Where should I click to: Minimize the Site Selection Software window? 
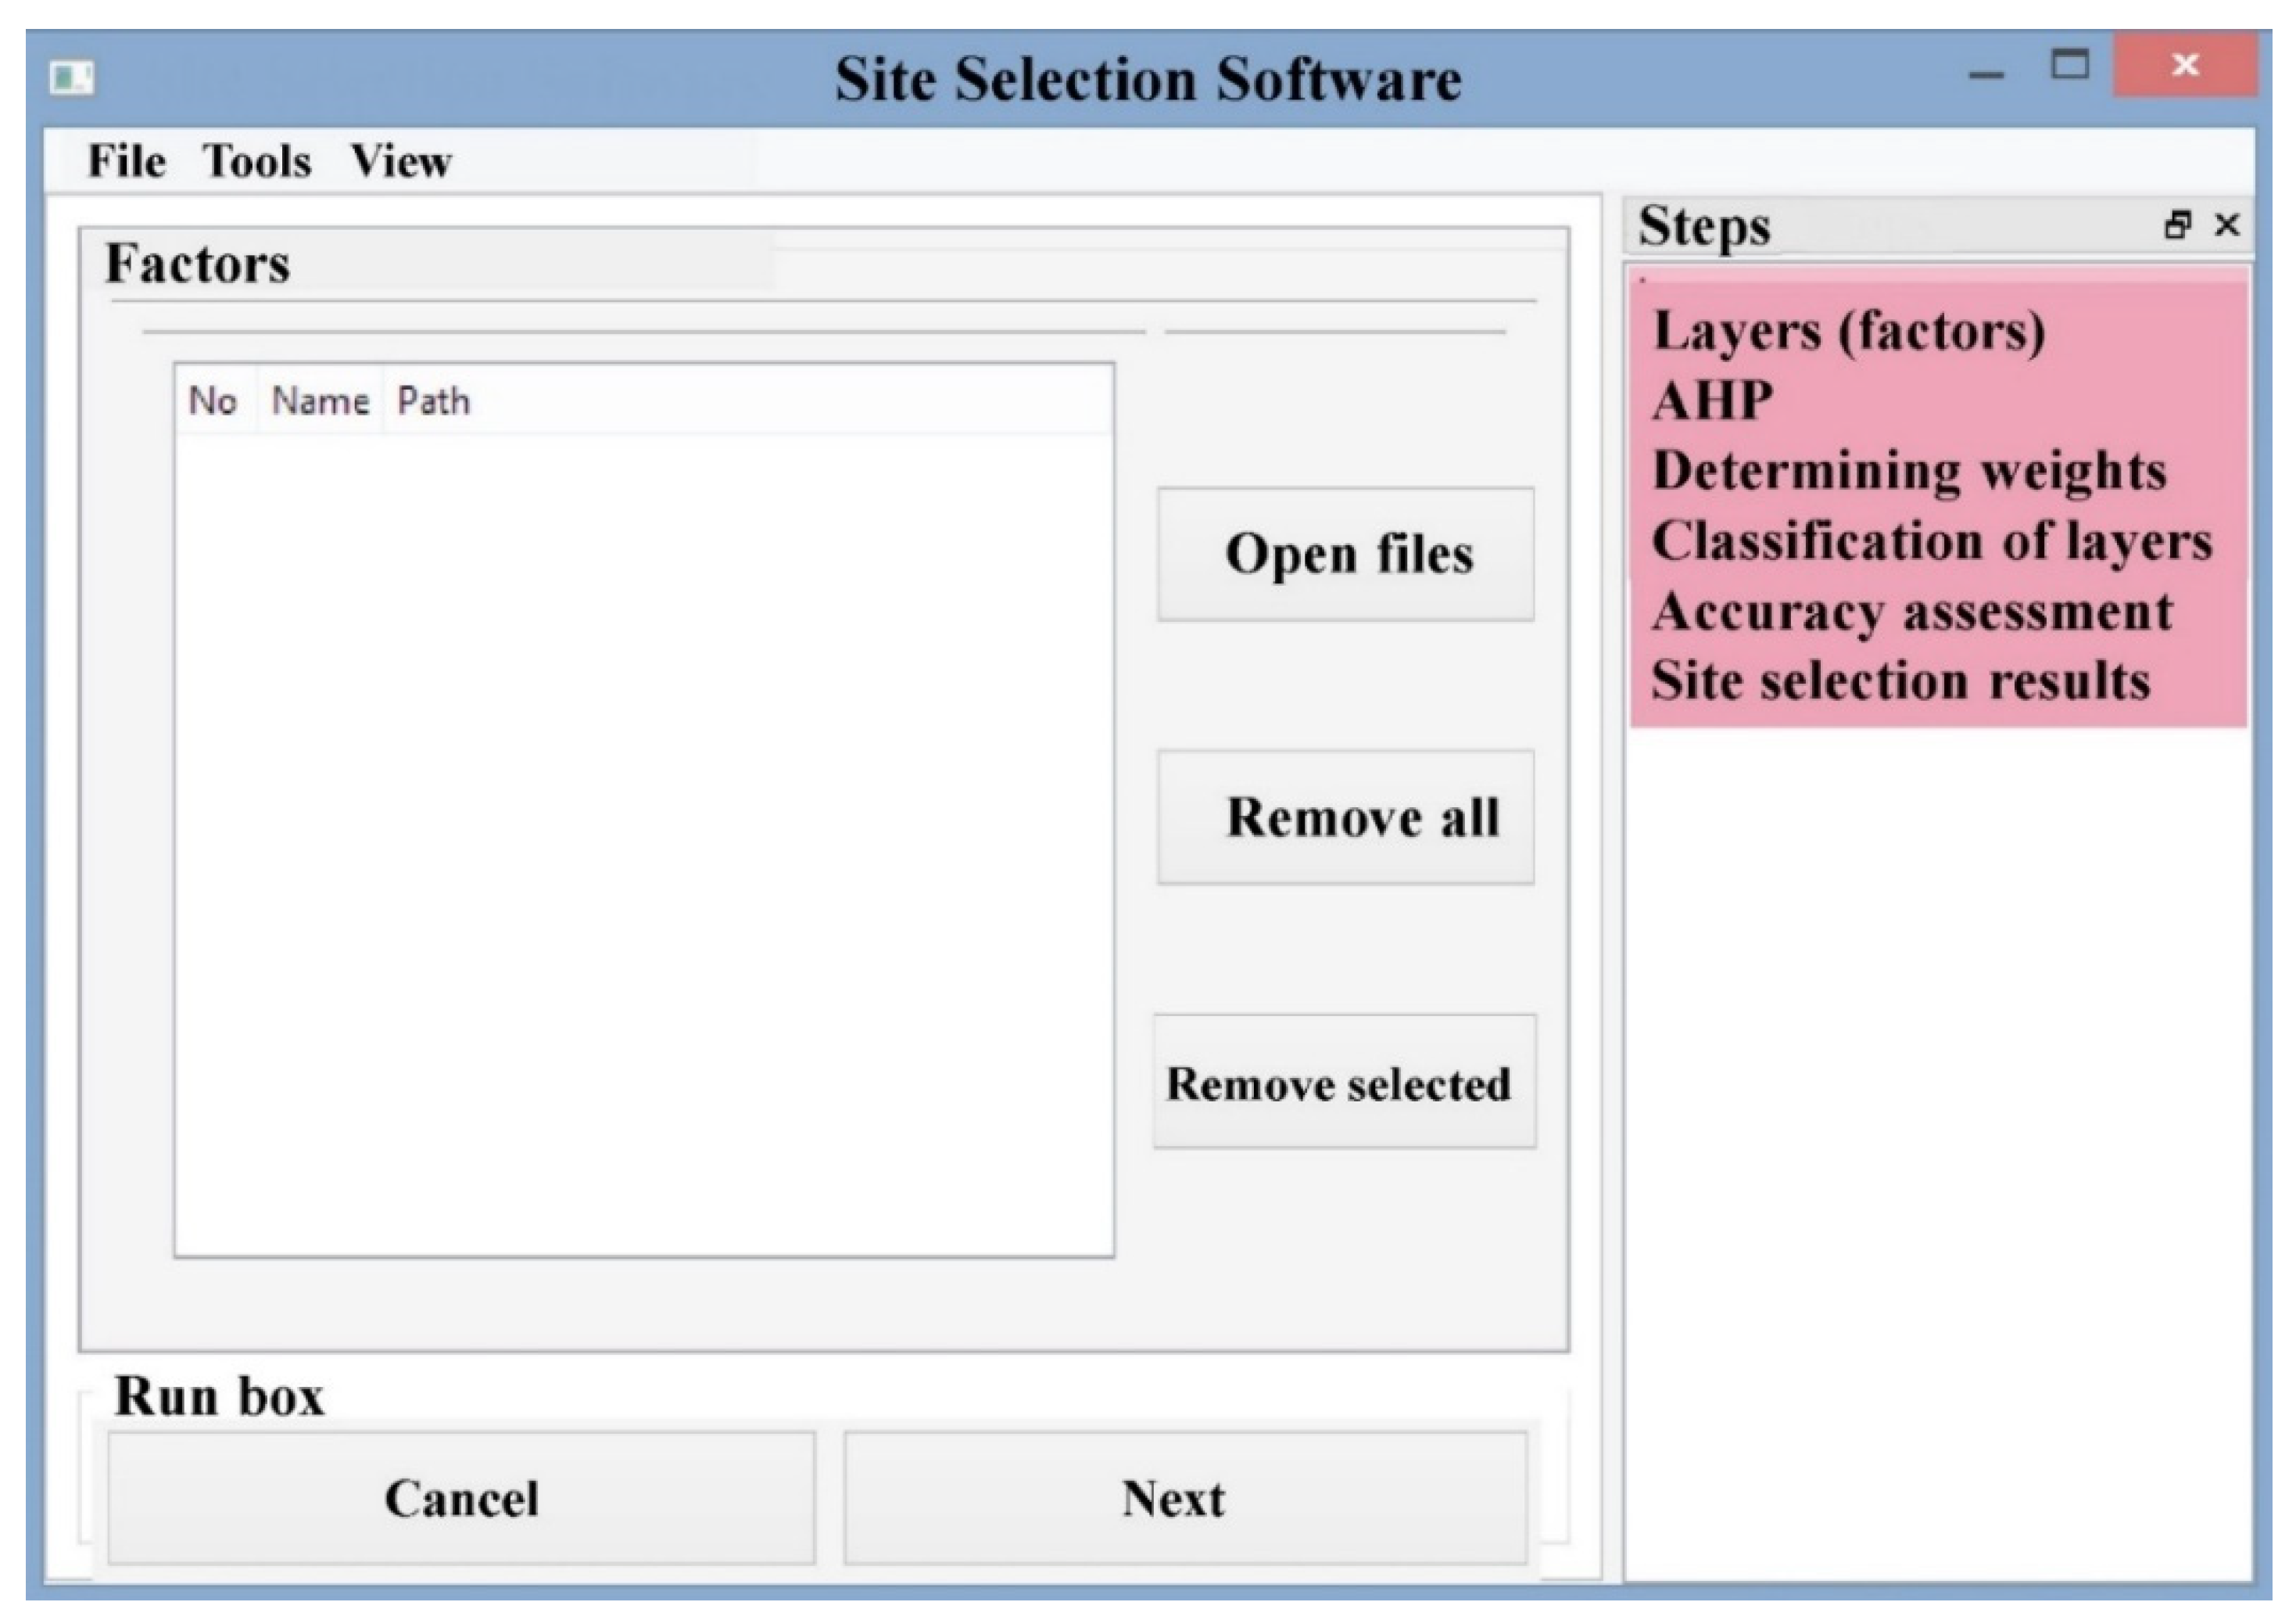point(1986,74)
